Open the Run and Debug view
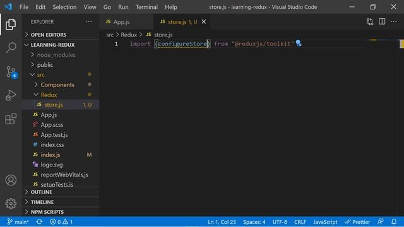The height and width of the screenshot is (227, 404). (x=11, y=95)
